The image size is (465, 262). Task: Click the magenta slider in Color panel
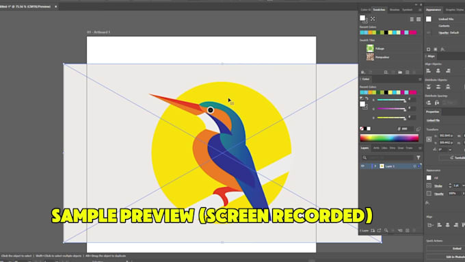pos(391,109)
